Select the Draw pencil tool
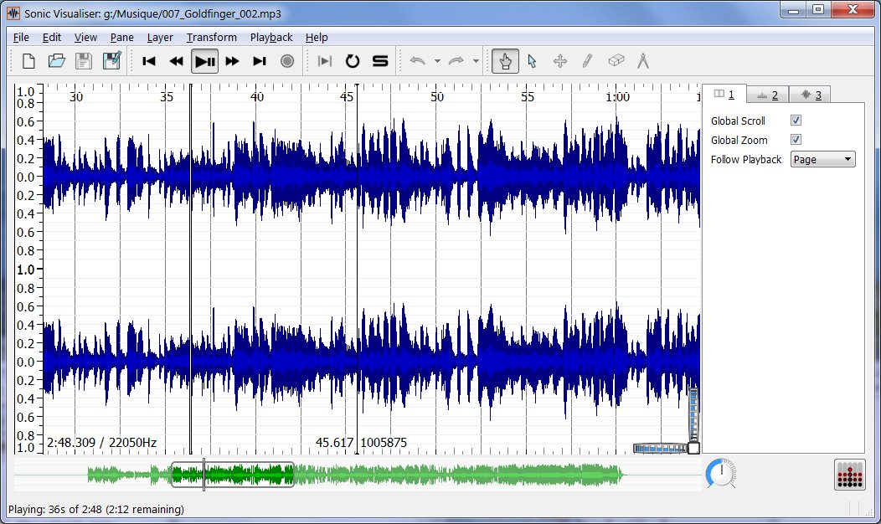881x524 pixels. (588, 61)
